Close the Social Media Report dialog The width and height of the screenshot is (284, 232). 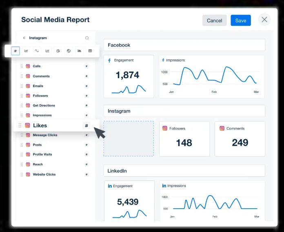coord(264,20)
